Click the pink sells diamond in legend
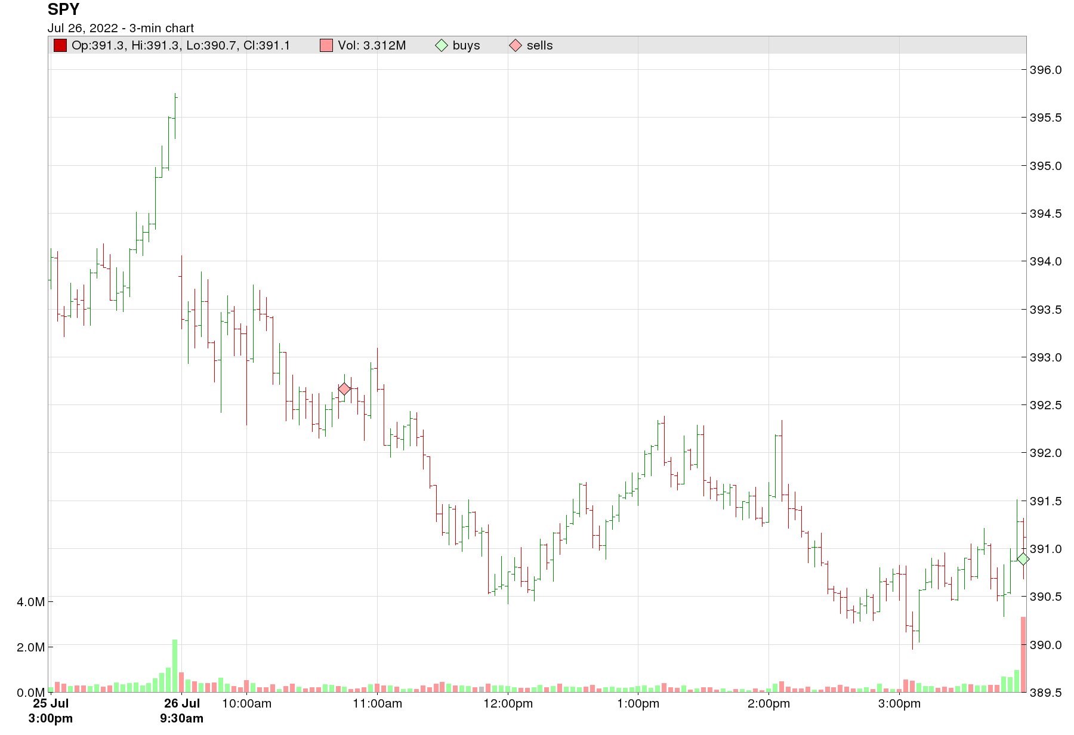 point(516,45)
